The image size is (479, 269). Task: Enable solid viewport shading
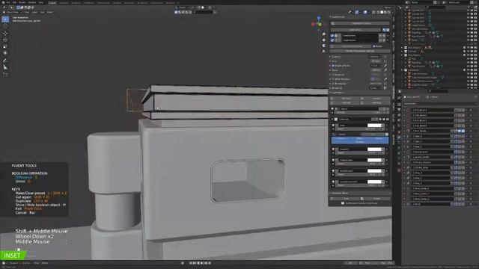(382, 12)
